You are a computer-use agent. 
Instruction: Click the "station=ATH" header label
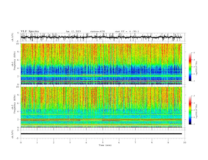click(x=97, y=31)
